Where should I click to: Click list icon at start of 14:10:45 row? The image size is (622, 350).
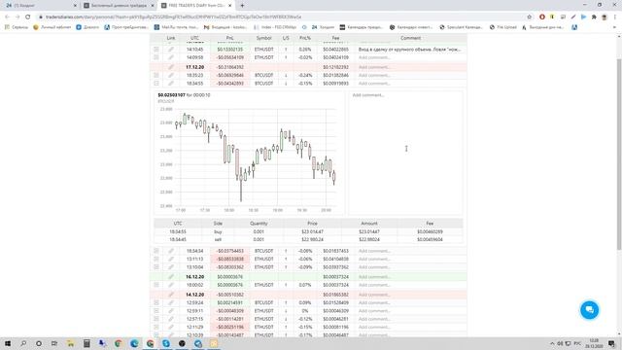(x=156, y=50)
